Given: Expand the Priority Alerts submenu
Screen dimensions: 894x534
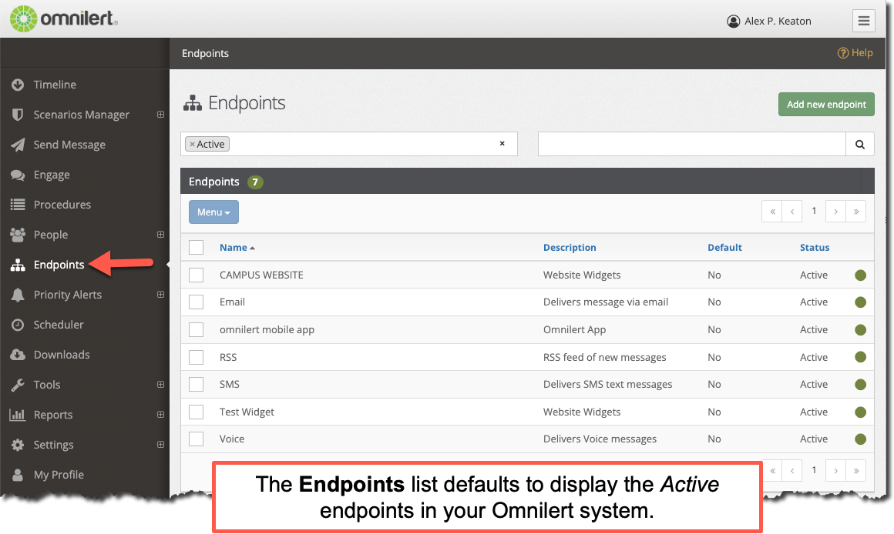Looking at the screenshot, I should click(161, 295).
